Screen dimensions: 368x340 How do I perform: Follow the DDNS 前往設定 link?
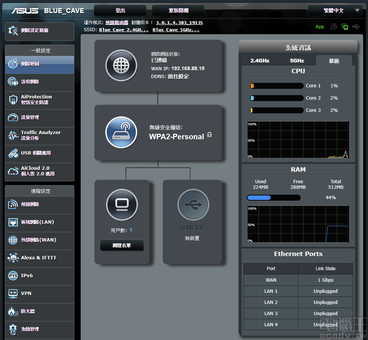pyautogui.click(x=178, y=77)
